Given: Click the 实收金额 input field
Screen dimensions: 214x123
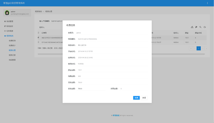Looking at the screenshot, I should point(91,89).
